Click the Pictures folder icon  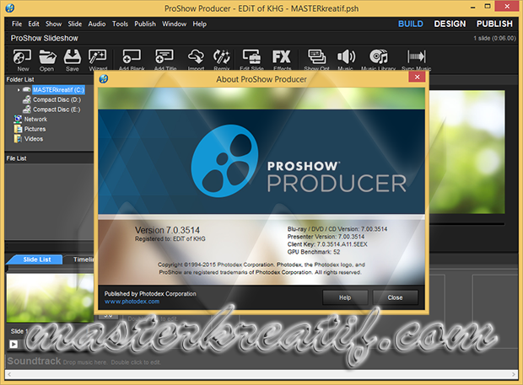click(x=18, y=129)
